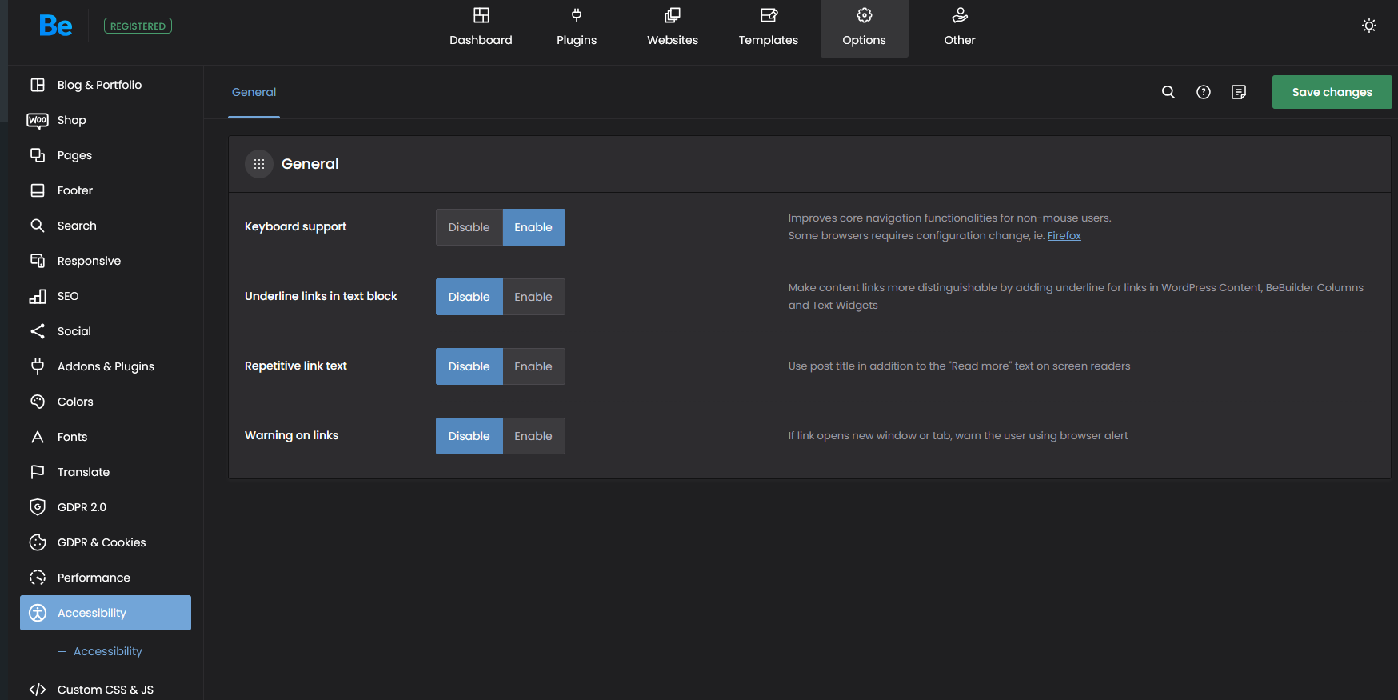
Task: Expand Blog & Portfolio sidebar section
Action: tap(99, 85)
